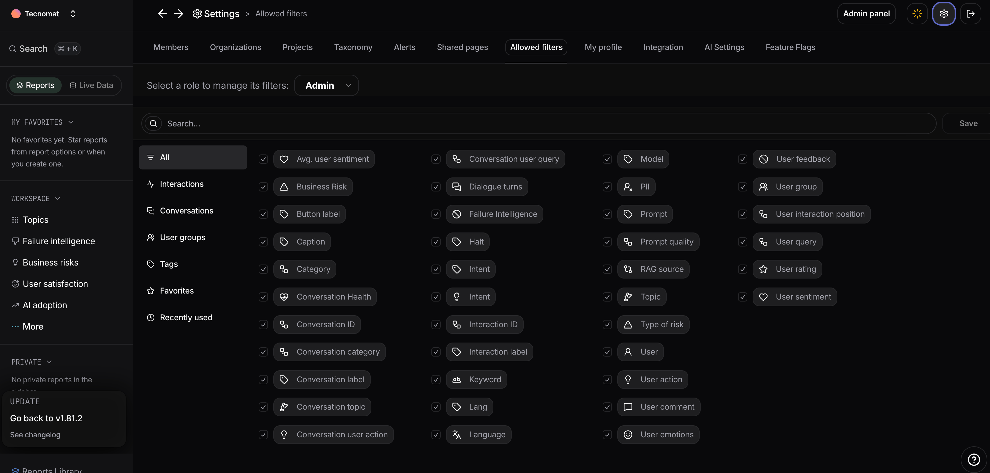Viewport: 990px width, 473px height.
Task: Toggle the Dialogue turns checkbox
Action: point(436,187)
